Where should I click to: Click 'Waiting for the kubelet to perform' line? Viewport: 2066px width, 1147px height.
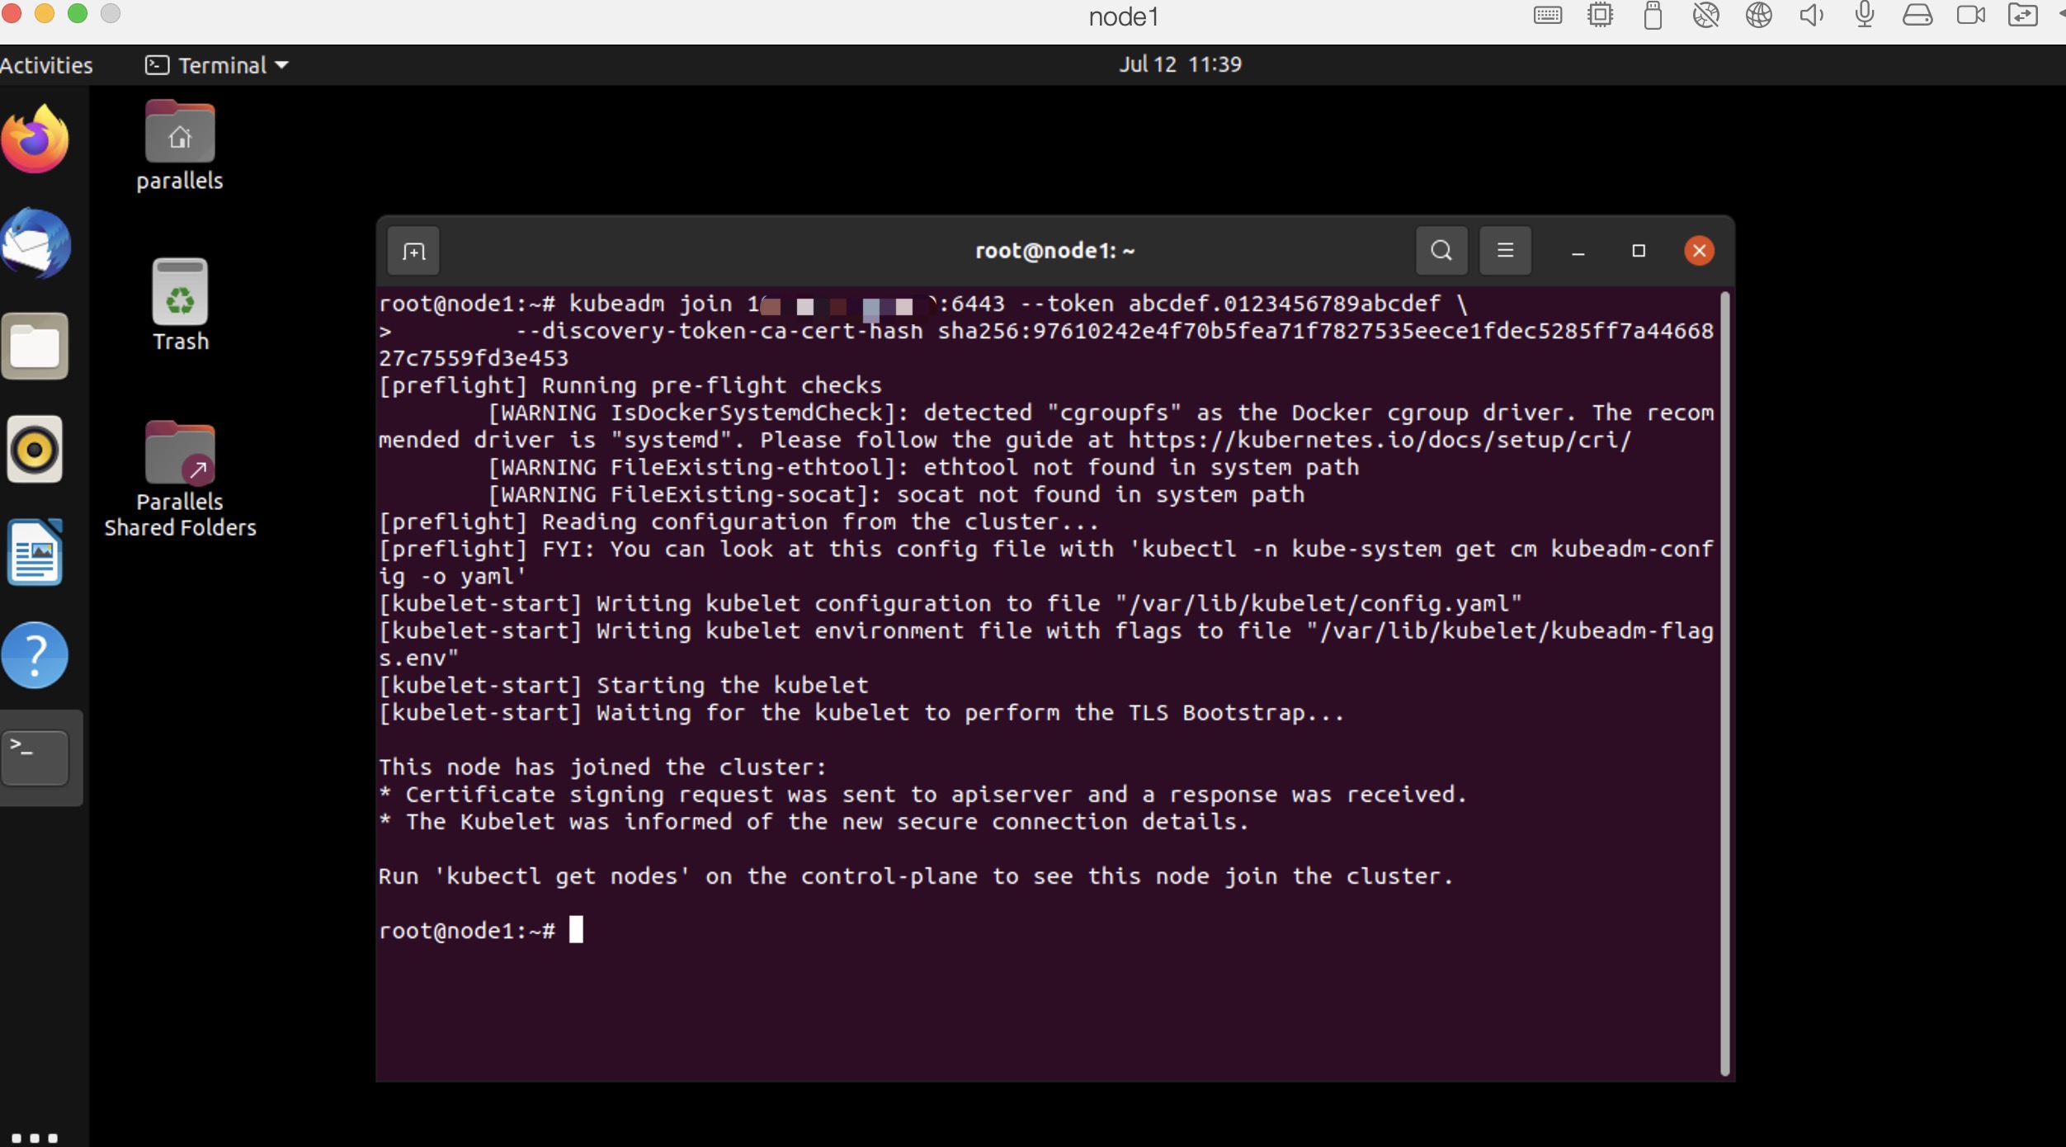point(861,713)
